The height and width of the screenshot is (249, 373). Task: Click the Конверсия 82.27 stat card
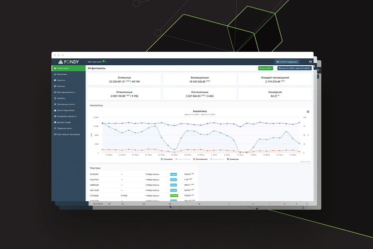pyautogui.click(x=275, y=94)
